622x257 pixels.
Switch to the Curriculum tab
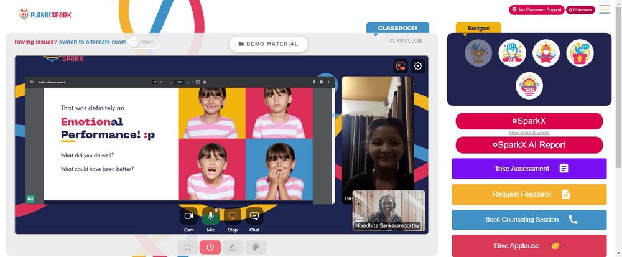(x=406, y=41)
